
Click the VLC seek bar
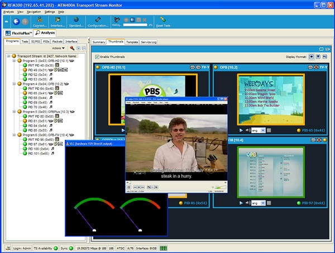pos(176,183)
